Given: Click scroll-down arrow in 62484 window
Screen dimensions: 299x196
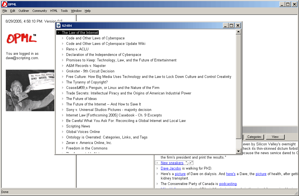Looking at the screenshot, I should [239, 151].
